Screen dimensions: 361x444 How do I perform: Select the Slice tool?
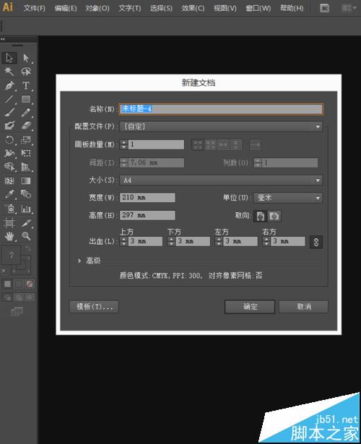click(x=26, y=223)
